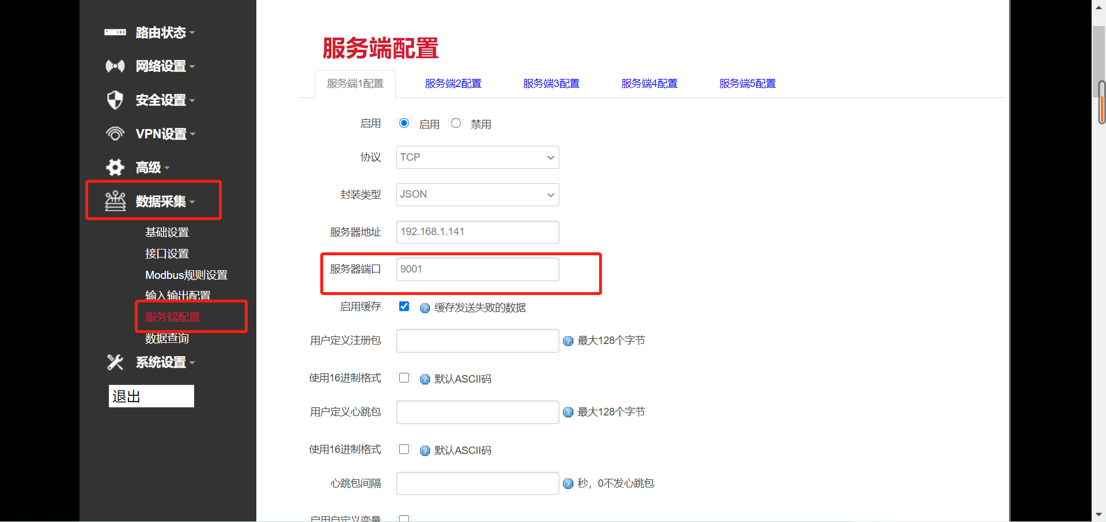The width and height of the screenshot is (1106, 522).
Task: Open the Modbus规则设置 menu entry
Action: point(185,275)
